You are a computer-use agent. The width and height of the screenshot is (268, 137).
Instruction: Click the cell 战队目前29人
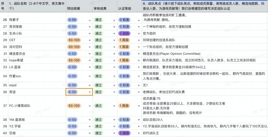tap(205, 120)
